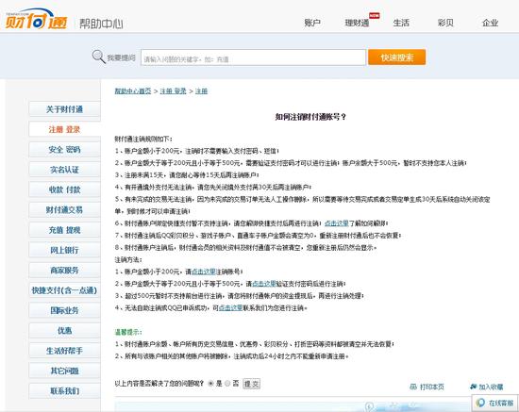Select the 是 radio button
Screen dimensions: 519x412
[210, 384]
